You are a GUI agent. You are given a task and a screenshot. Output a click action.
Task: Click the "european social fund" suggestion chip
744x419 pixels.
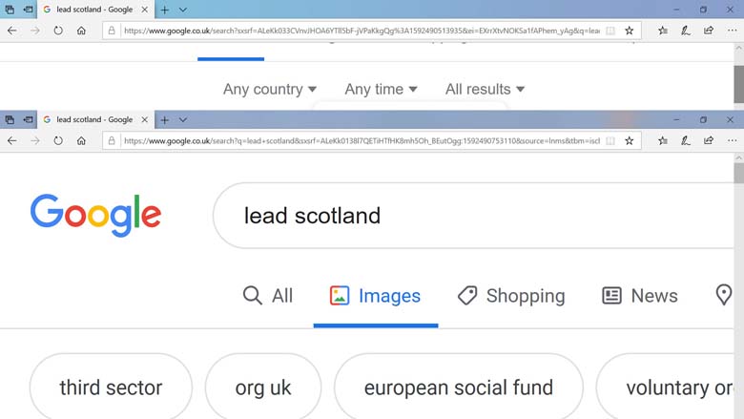(458, 388)
